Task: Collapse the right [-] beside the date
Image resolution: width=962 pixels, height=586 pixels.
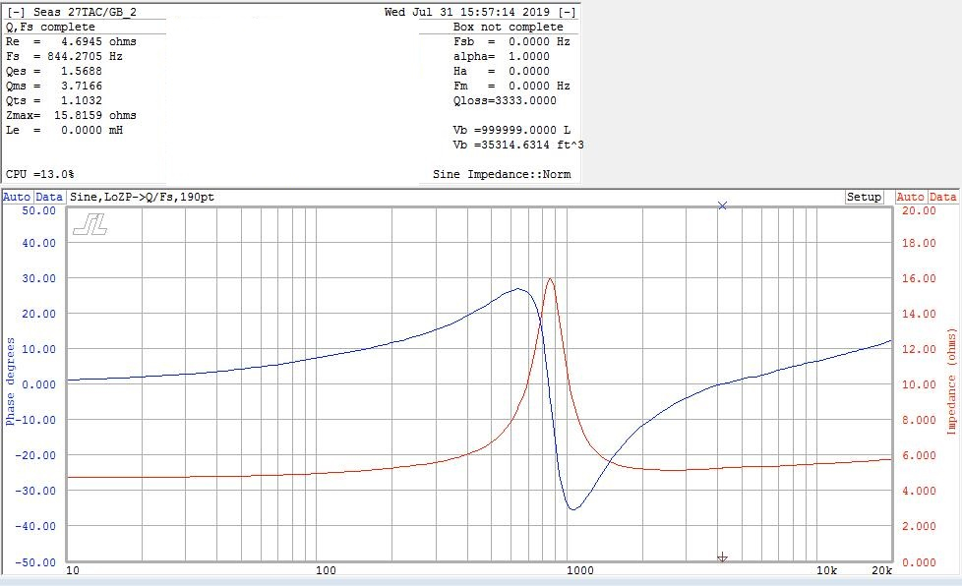Action: [568, 12]
